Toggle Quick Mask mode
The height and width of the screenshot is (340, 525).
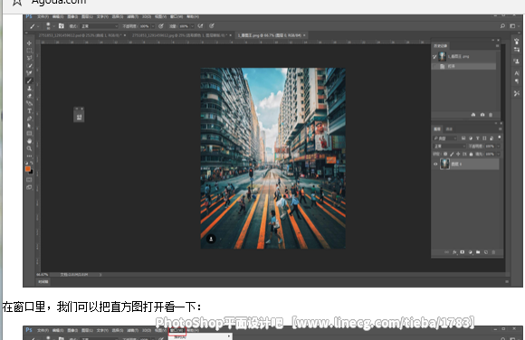29,180
